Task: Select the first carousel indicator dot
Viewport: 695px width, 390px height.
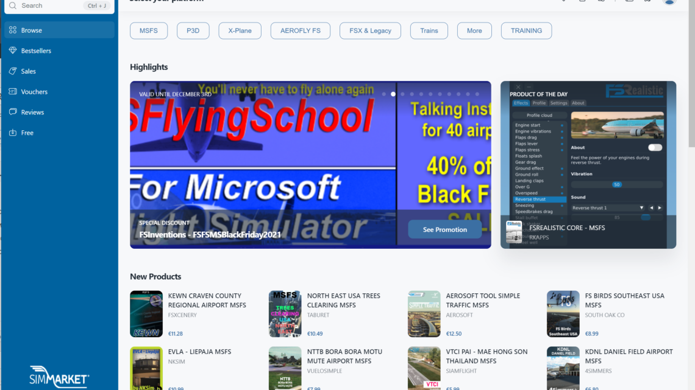Action: tap(384, 94)
